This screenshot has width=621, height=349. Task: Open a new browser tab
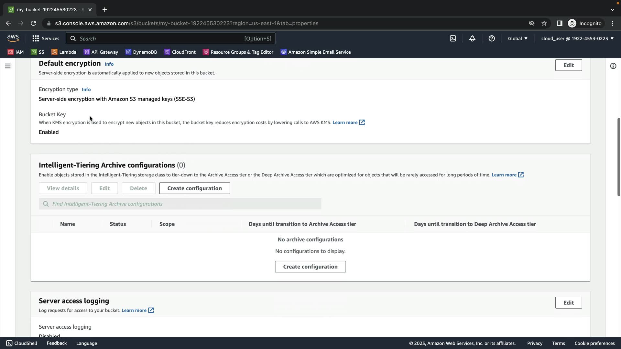[x=104, y=10]
